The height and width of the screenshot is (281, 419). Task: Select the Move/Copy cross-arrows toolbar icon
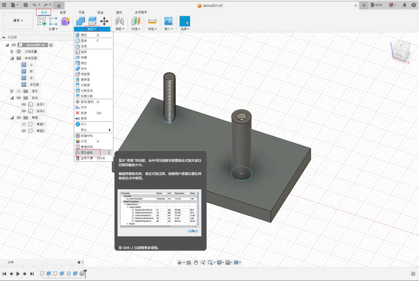[x=104, y=21]
